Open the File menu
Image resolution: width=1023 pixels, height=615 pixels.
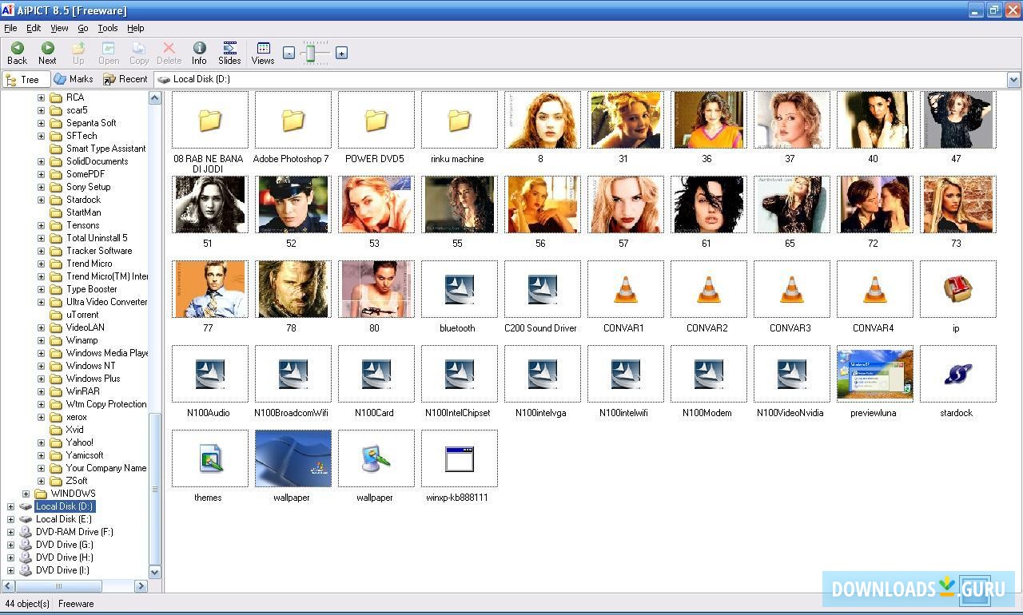[10, 28]
